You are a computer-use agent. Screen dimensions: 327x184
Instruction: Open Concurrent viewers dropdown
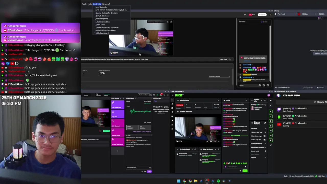219,76
